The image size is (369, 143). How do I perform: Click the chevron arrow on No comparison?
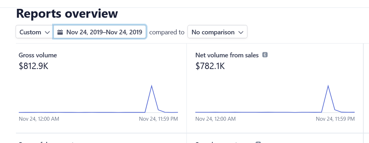point(241,32)
